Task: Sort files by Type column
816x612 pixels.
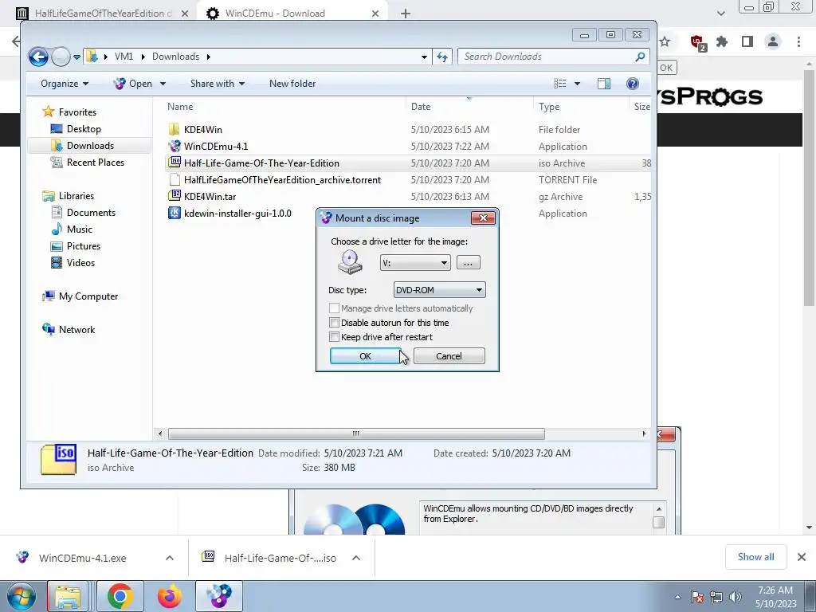Action: (x=549, y=107)
